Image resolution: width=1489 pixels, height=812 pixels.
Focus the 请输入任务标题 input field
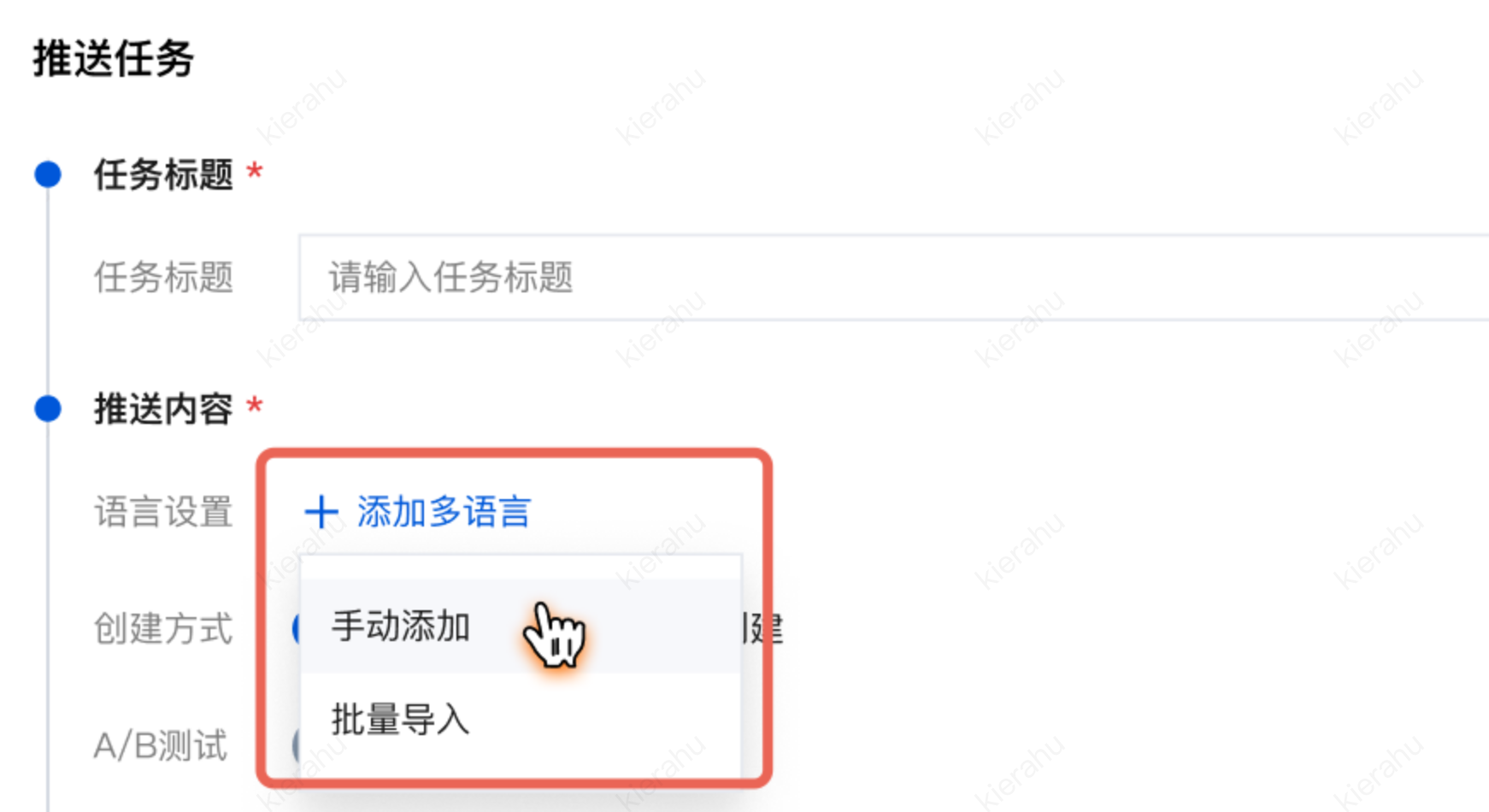pos(894,277)
